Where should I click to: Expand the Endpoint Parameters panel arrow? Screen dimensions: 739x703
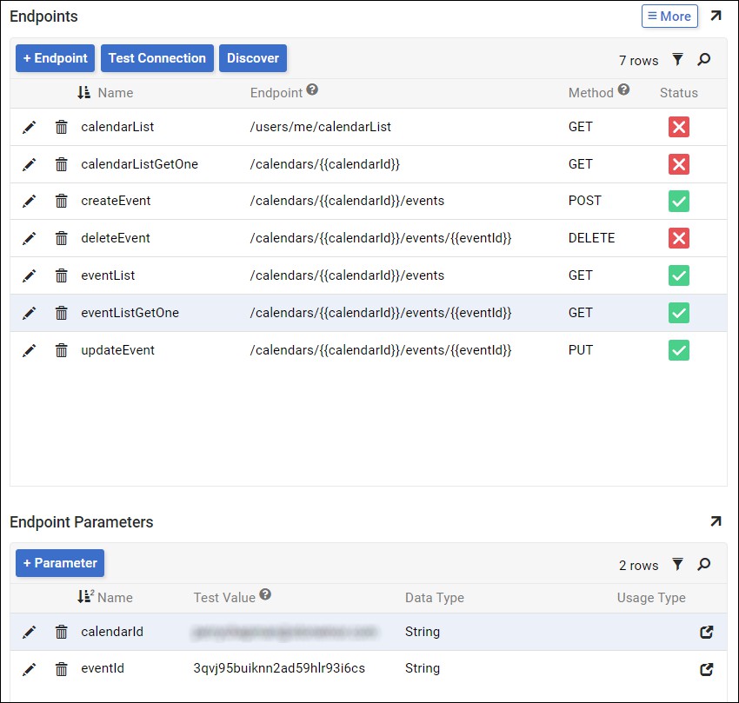715,521
